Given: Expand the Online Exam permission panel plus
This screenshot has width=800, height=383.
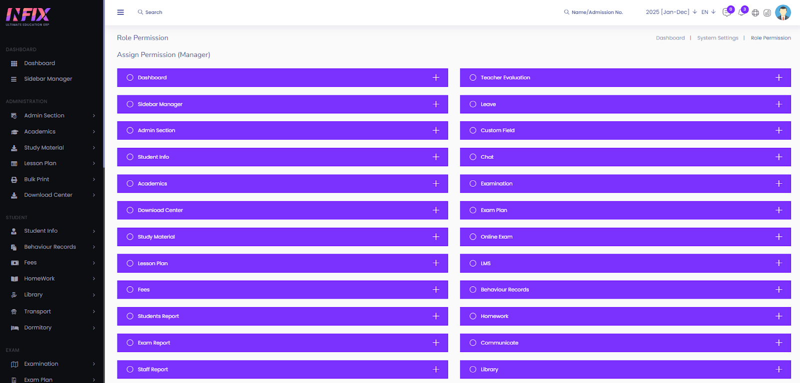Looking at the screenshot, I should coord(779,237).
